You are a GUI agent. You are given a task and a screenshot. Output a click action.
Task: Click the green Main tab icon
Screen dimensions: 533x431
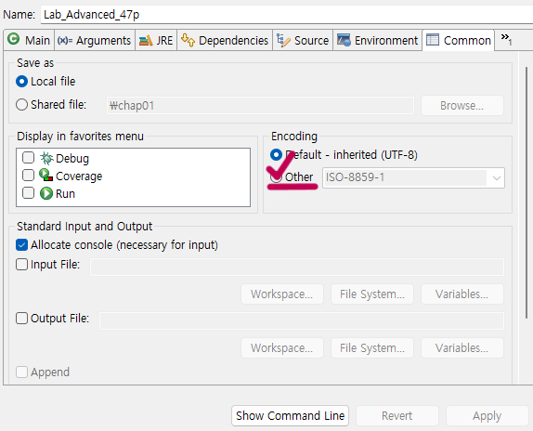[14, 39]
